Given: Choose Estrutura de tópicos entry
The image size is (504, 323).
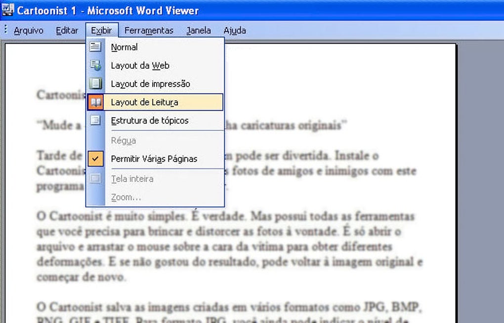Looking at the screenshot, I should point(155,121).
